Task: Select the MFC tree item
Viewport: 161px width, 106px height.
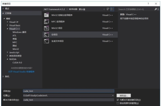Action: (x=15, y=42)
